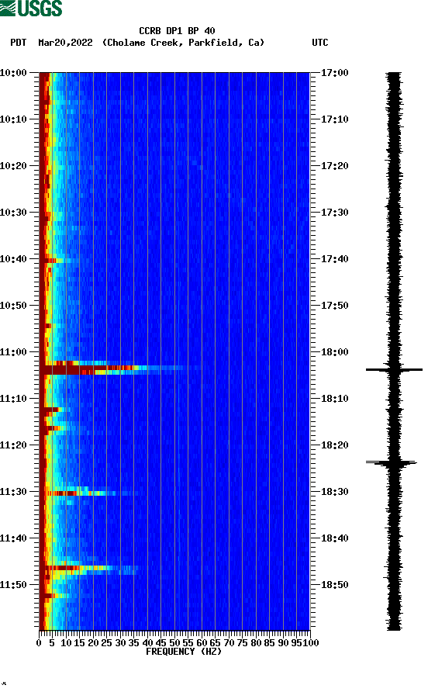This screenshot has width=428, height=692.
Task: Click the 'PDT' timezone label
Action: (x=19, y=43)
